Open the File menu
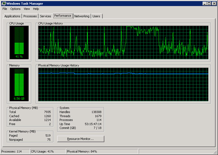The width and height of the screenshot is (218, 155). point(5,9)
